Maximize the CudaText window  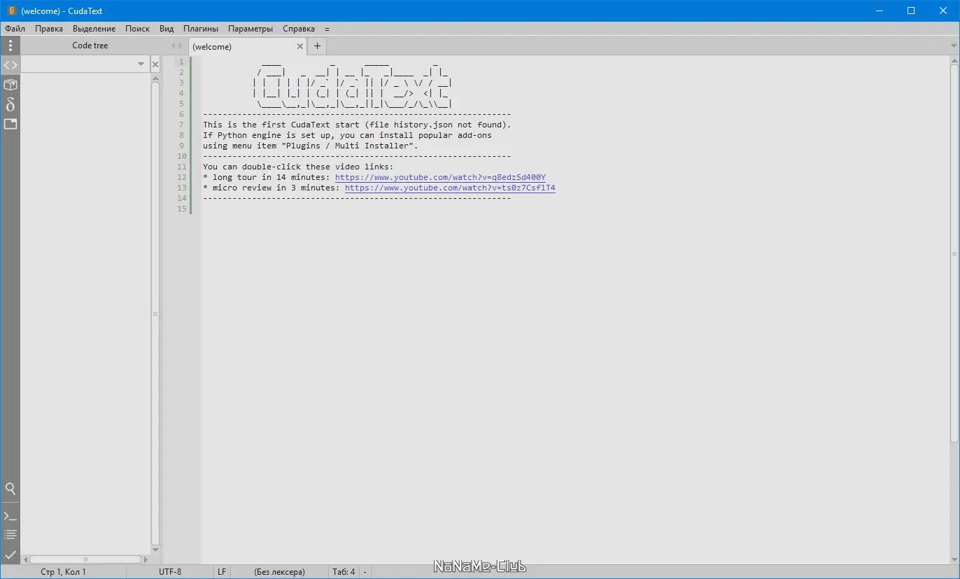click(x=911, y=11)
